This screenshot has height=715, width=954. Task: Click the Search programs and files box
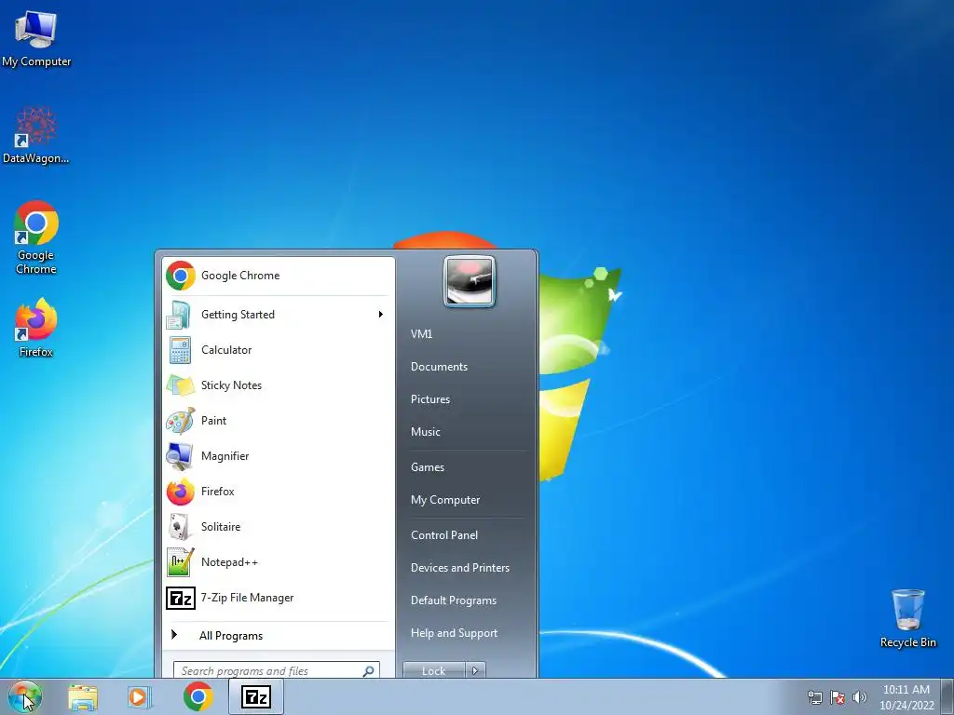(x=276, y=670)
